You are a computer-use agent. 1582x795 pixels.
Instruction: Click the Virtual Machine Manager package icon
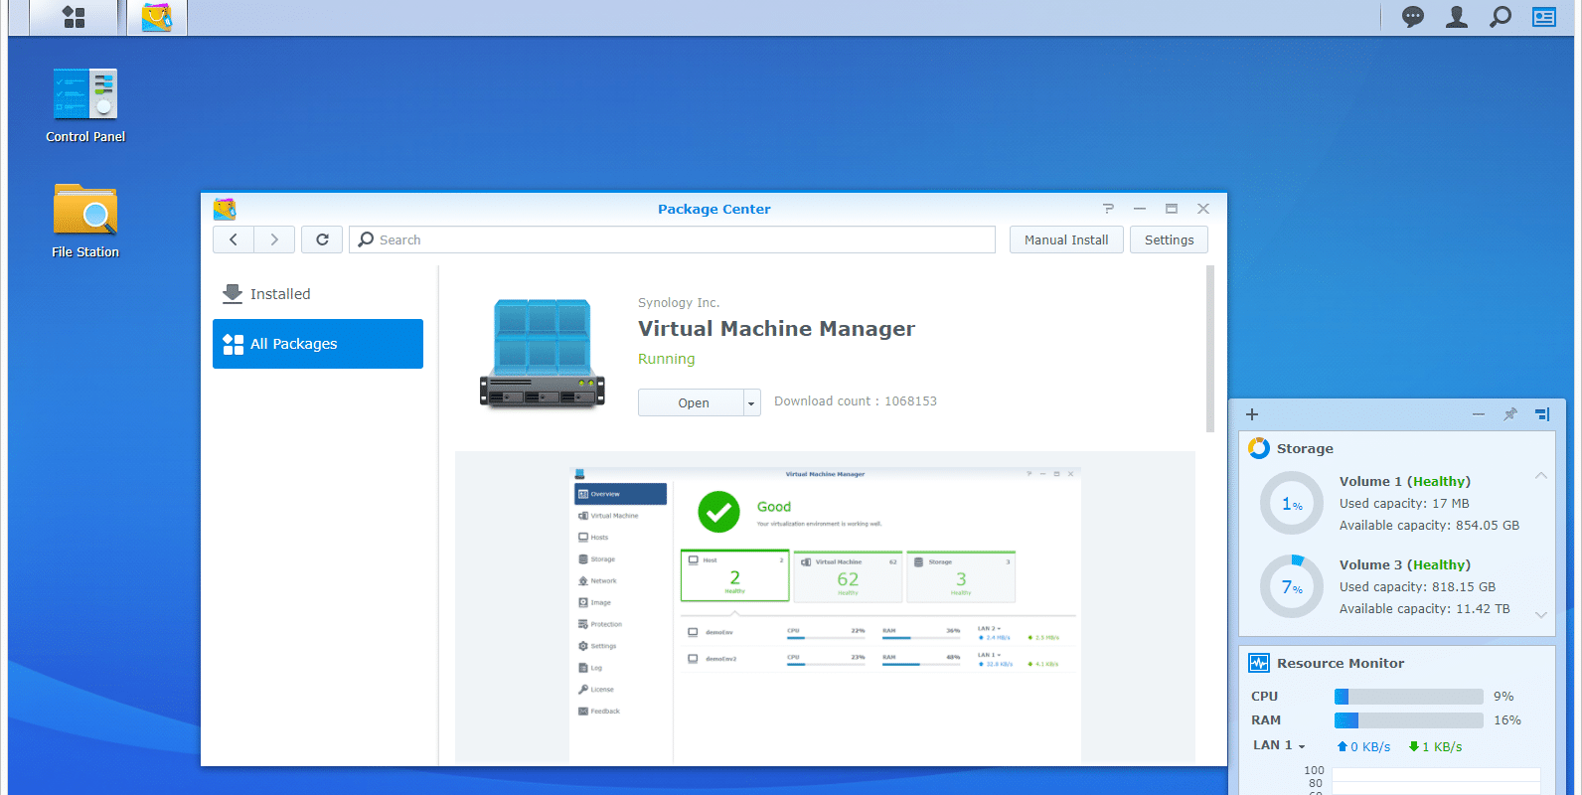(x=543, y=353)
